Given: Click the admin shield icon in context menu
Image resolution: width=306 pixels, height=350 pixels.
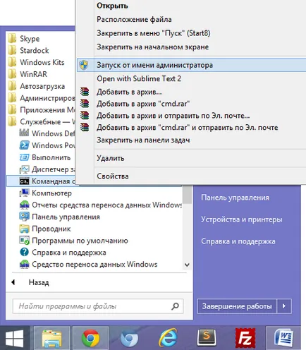Looking at the screenshot, I should [x=84, y=65].
